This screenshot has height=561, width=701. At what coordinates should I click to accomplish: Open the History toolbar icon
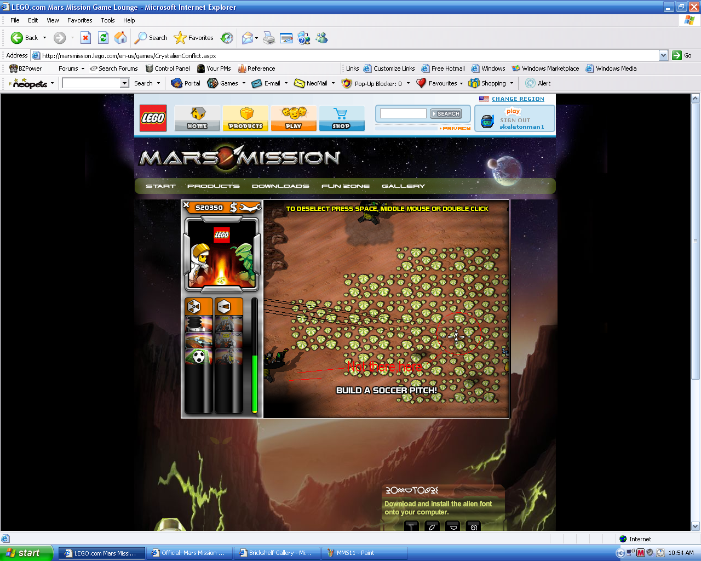227,38
